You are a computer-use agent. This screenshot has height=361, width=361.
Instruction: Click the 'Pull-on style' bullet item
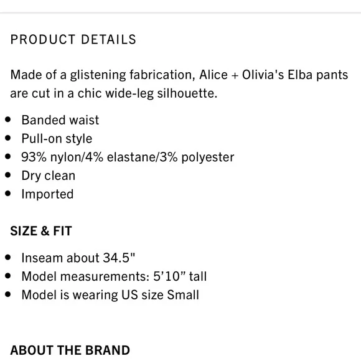pos(57,139)
